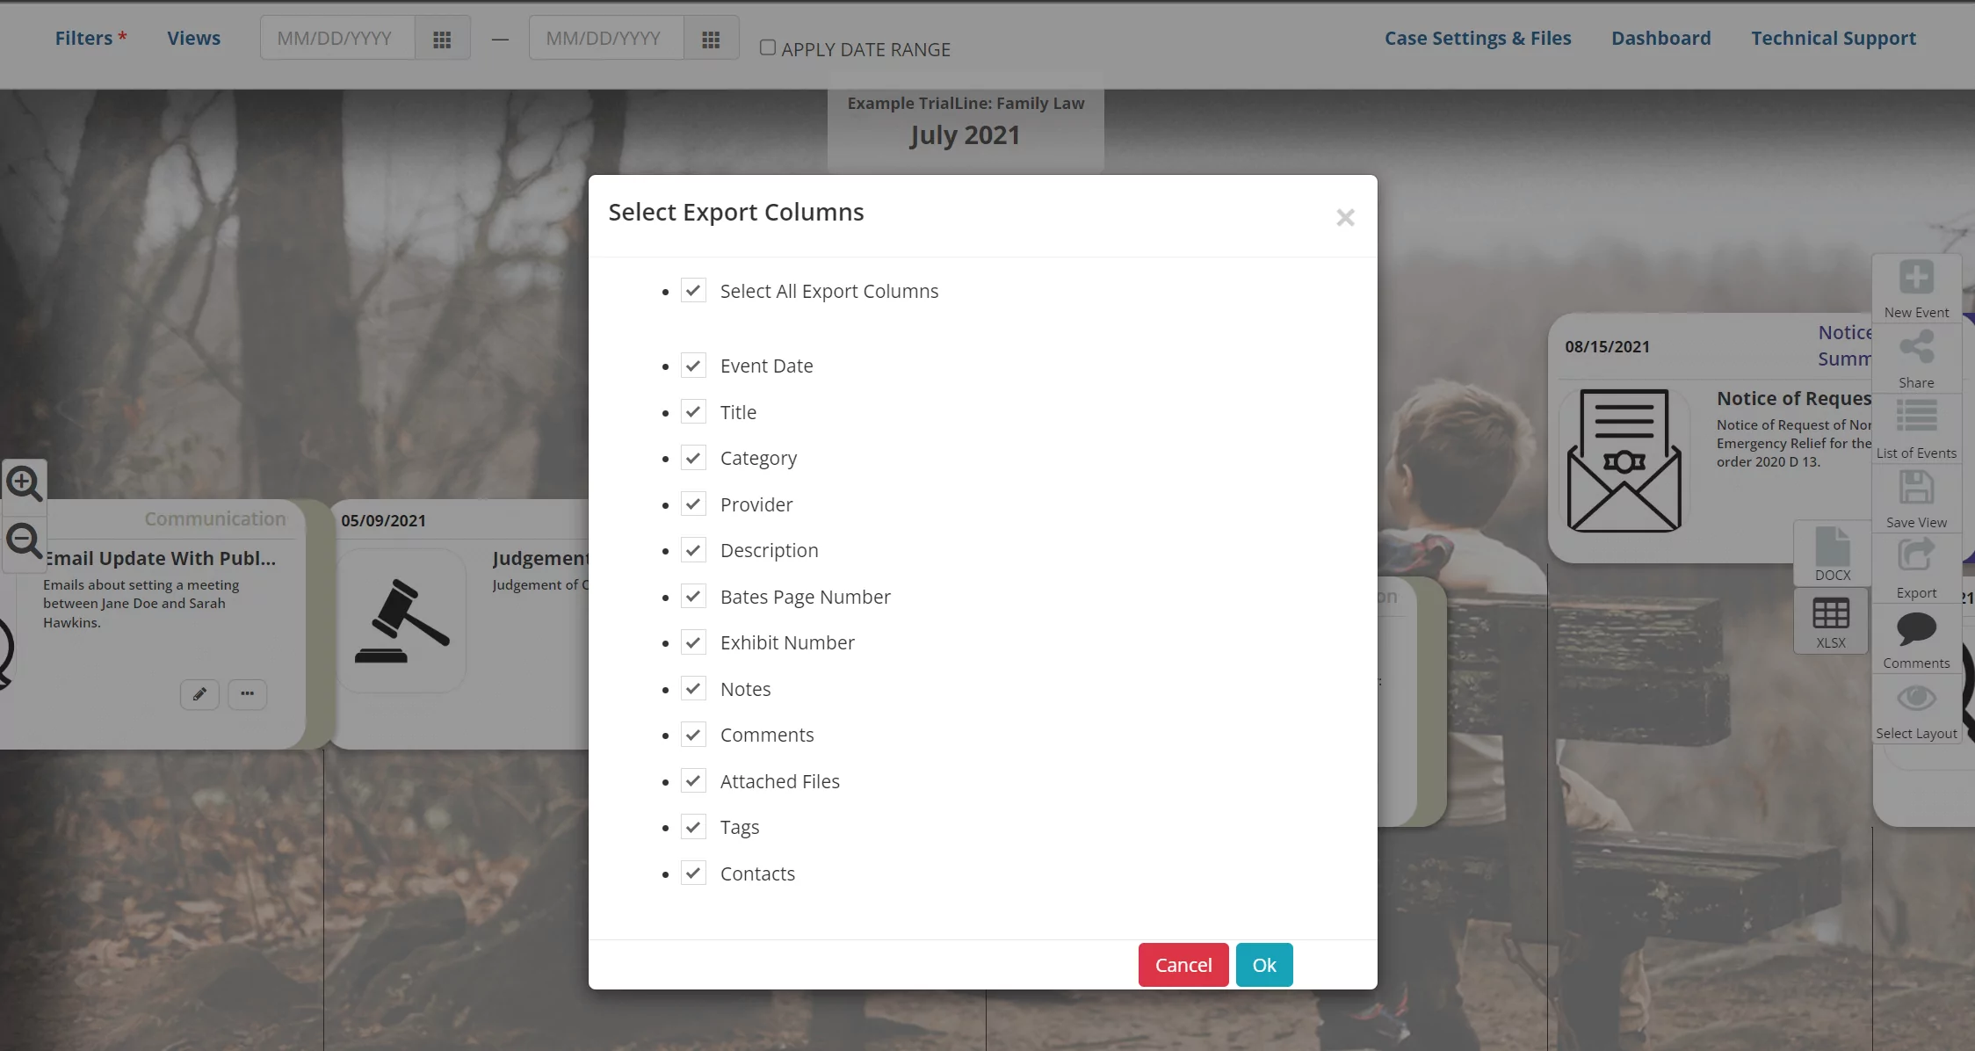Image resolution: width=1975 pixels, height=1051 pixels.
Task: Open Case Settings & Files
Action: tap(1478, 37)
